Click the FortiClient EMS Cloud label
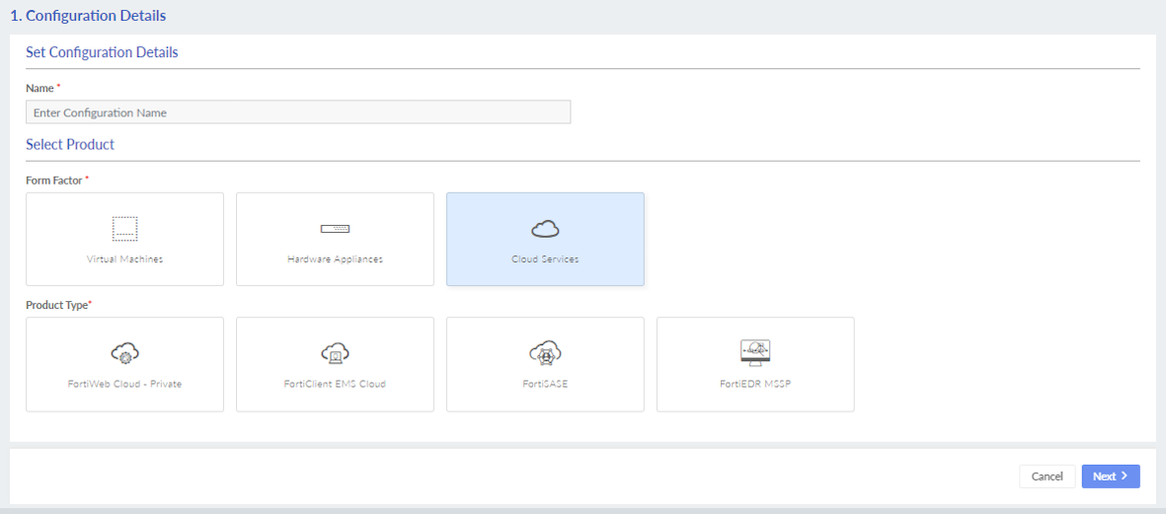This screenshot has width=1166, height=514. tap(335, 384)
